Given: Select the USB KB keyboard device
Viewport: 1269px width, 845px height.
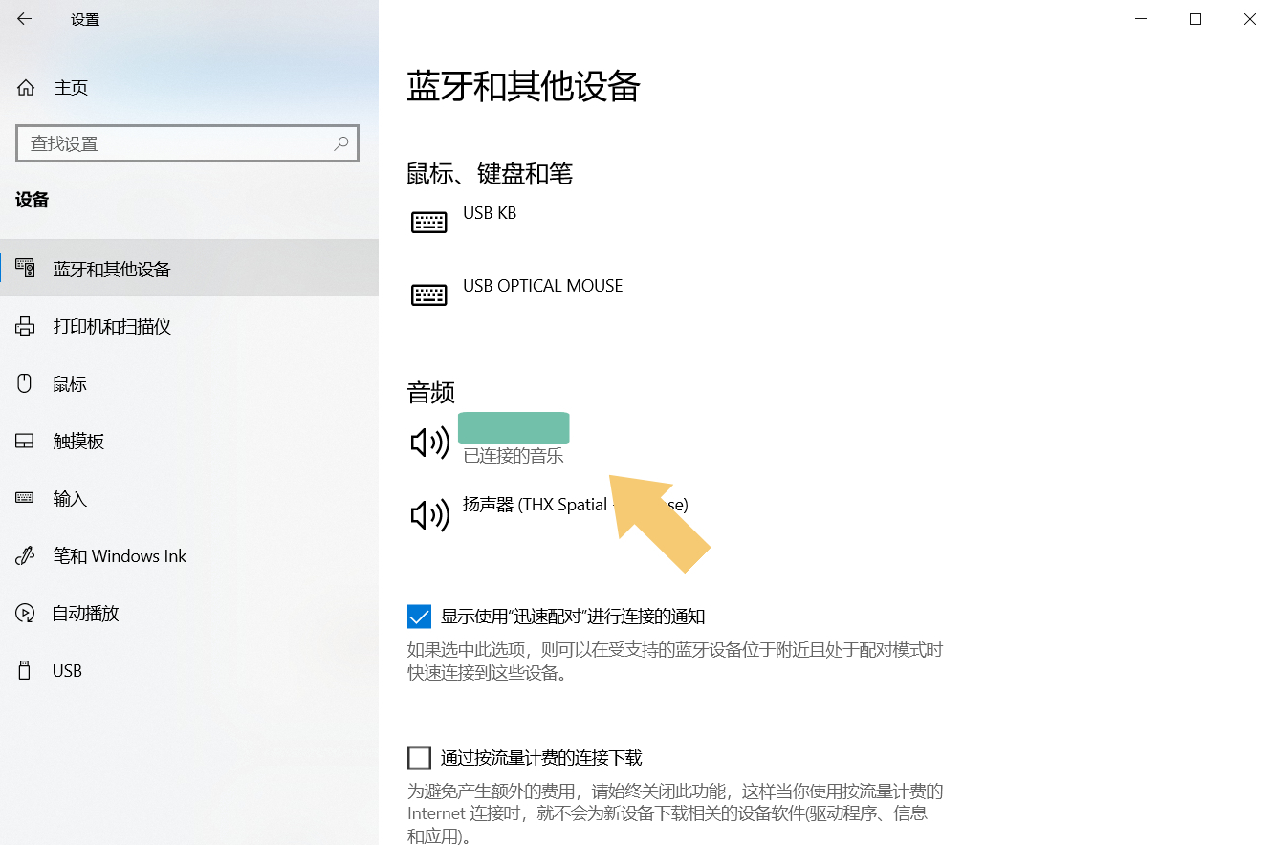Looking at the screenshot, I should (490, 212).
